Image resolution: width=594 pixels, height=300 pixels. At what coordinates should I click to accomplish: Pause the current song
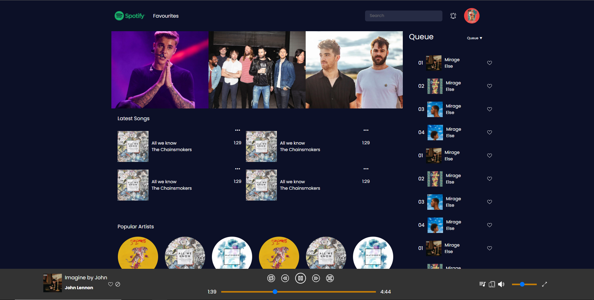coord(300,278)
